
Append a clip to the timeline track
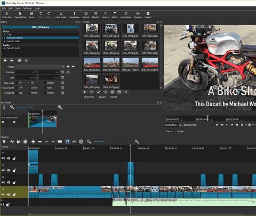click(x=33, y=141)
